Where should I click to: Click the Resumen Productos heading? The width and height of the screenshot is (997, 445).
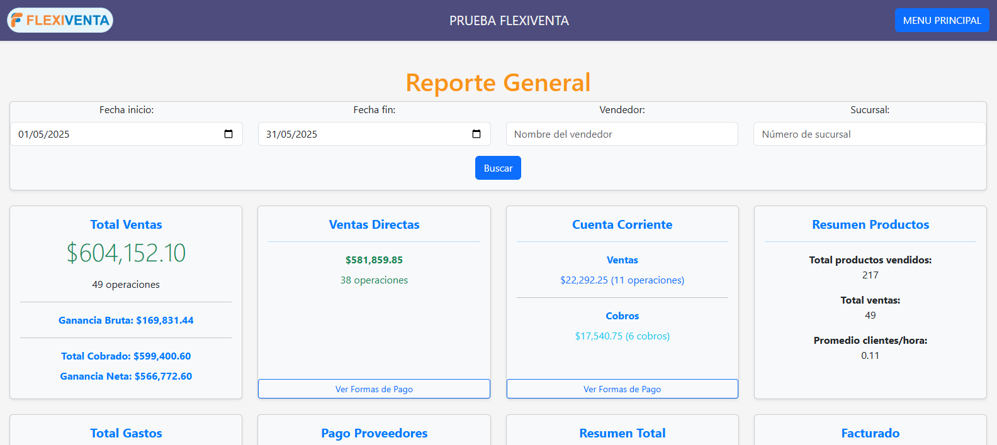pos(870,224)
